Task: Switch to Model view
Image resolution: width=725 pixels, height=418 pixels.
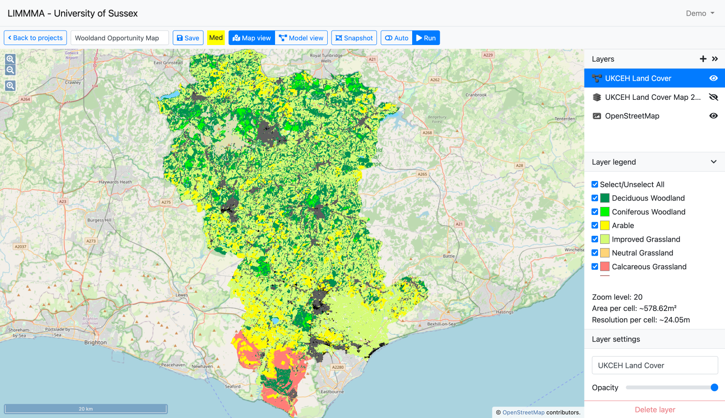Action: click(x=301, y=38)
